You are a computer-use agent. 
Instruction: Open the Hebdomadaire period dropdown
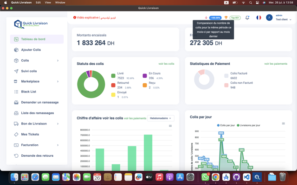coord(161,118)
